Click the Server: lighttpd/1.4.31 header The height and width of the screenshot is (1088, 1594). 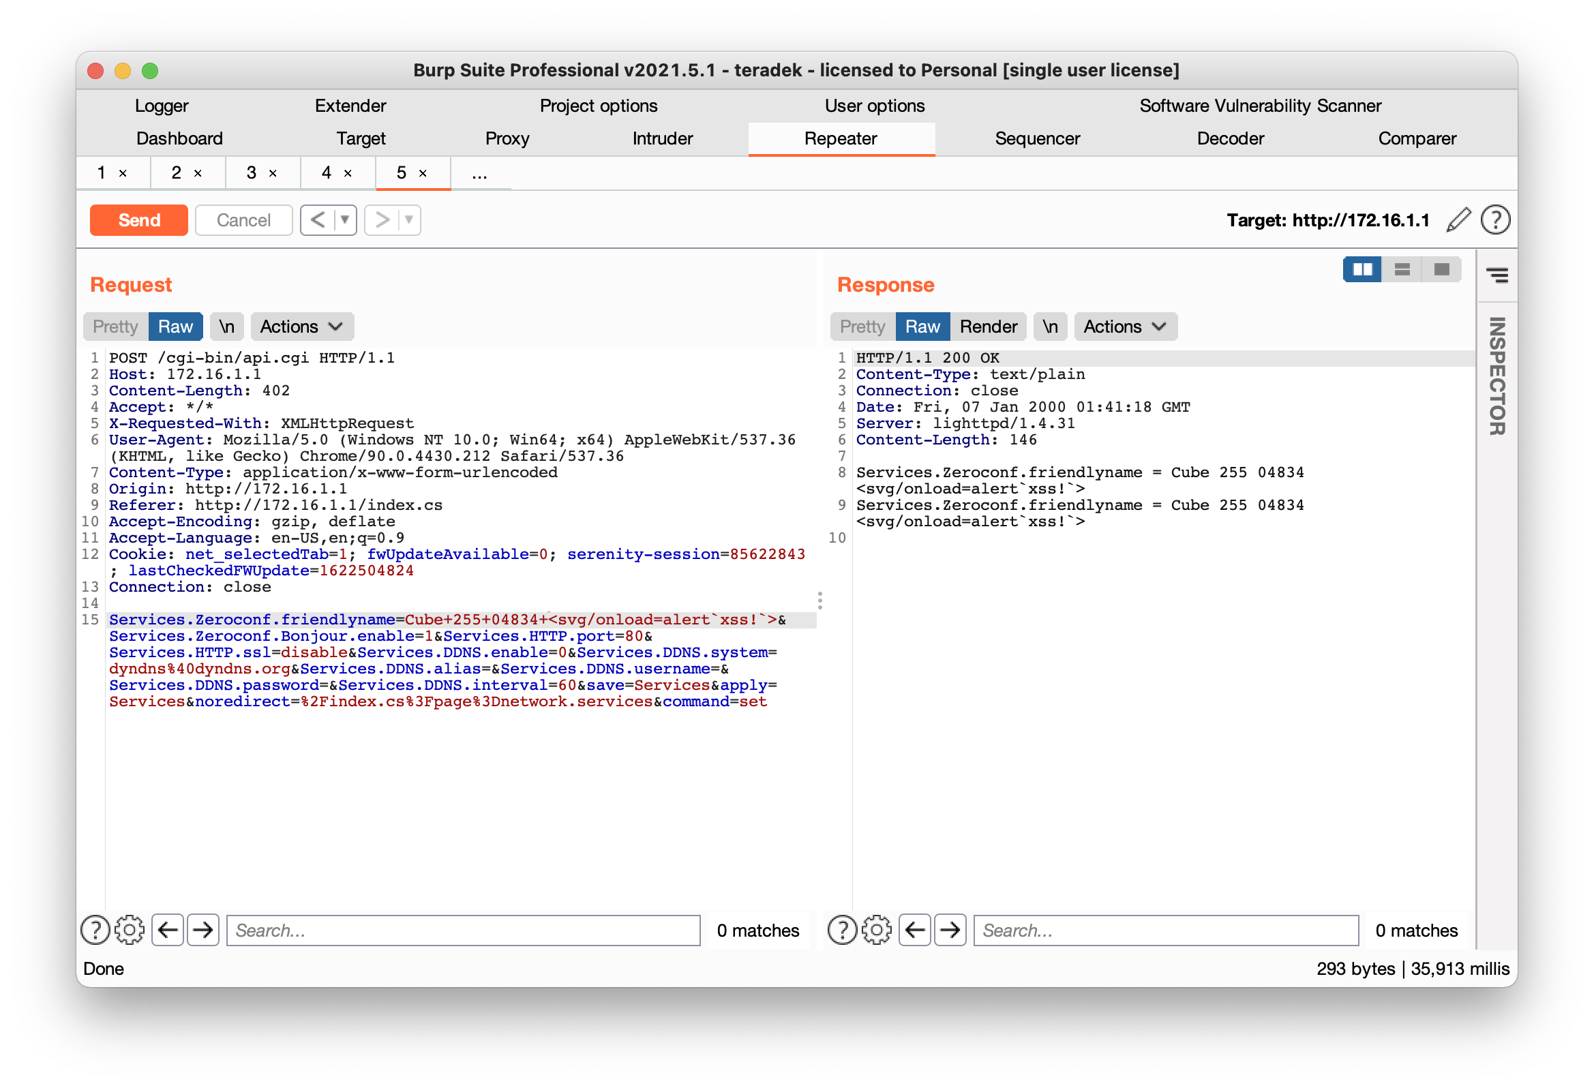click(x=965, y=423)
